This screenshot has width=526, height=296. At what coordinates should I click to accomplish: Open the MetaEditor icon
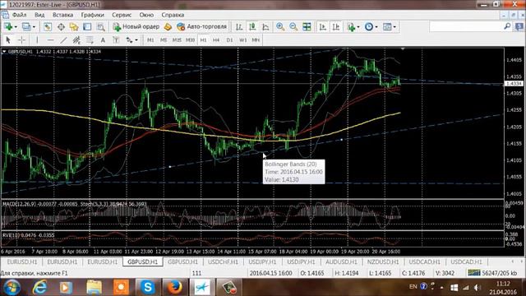coord(168,27)
